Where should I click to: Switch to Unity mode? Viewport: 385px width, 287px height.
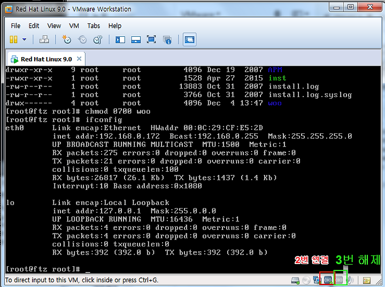point(167,39)
